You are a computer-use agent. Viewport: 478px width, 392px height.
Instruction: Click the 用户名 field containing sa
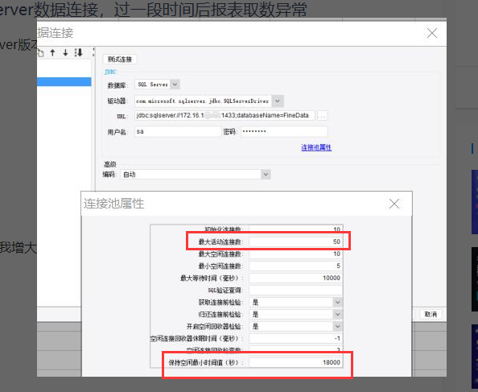(x=177, y=132)
